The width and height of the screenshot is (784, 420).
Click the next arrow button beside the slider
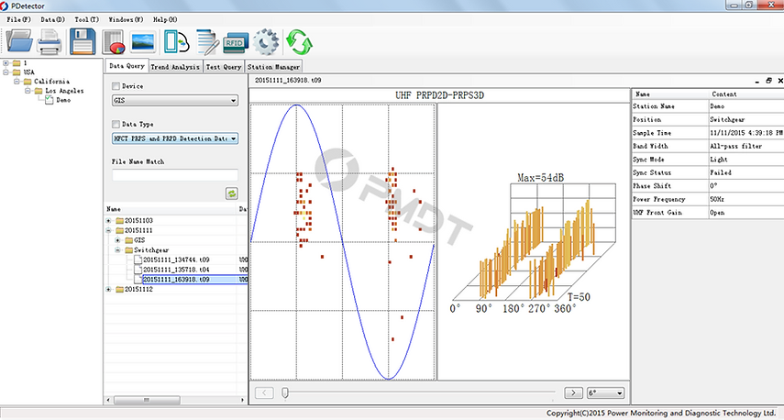pos(573,392)
